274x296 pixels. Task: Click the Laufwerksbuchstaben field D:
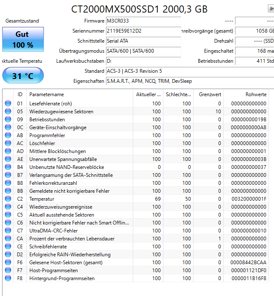pyautogui.click(x=143, y=61)
